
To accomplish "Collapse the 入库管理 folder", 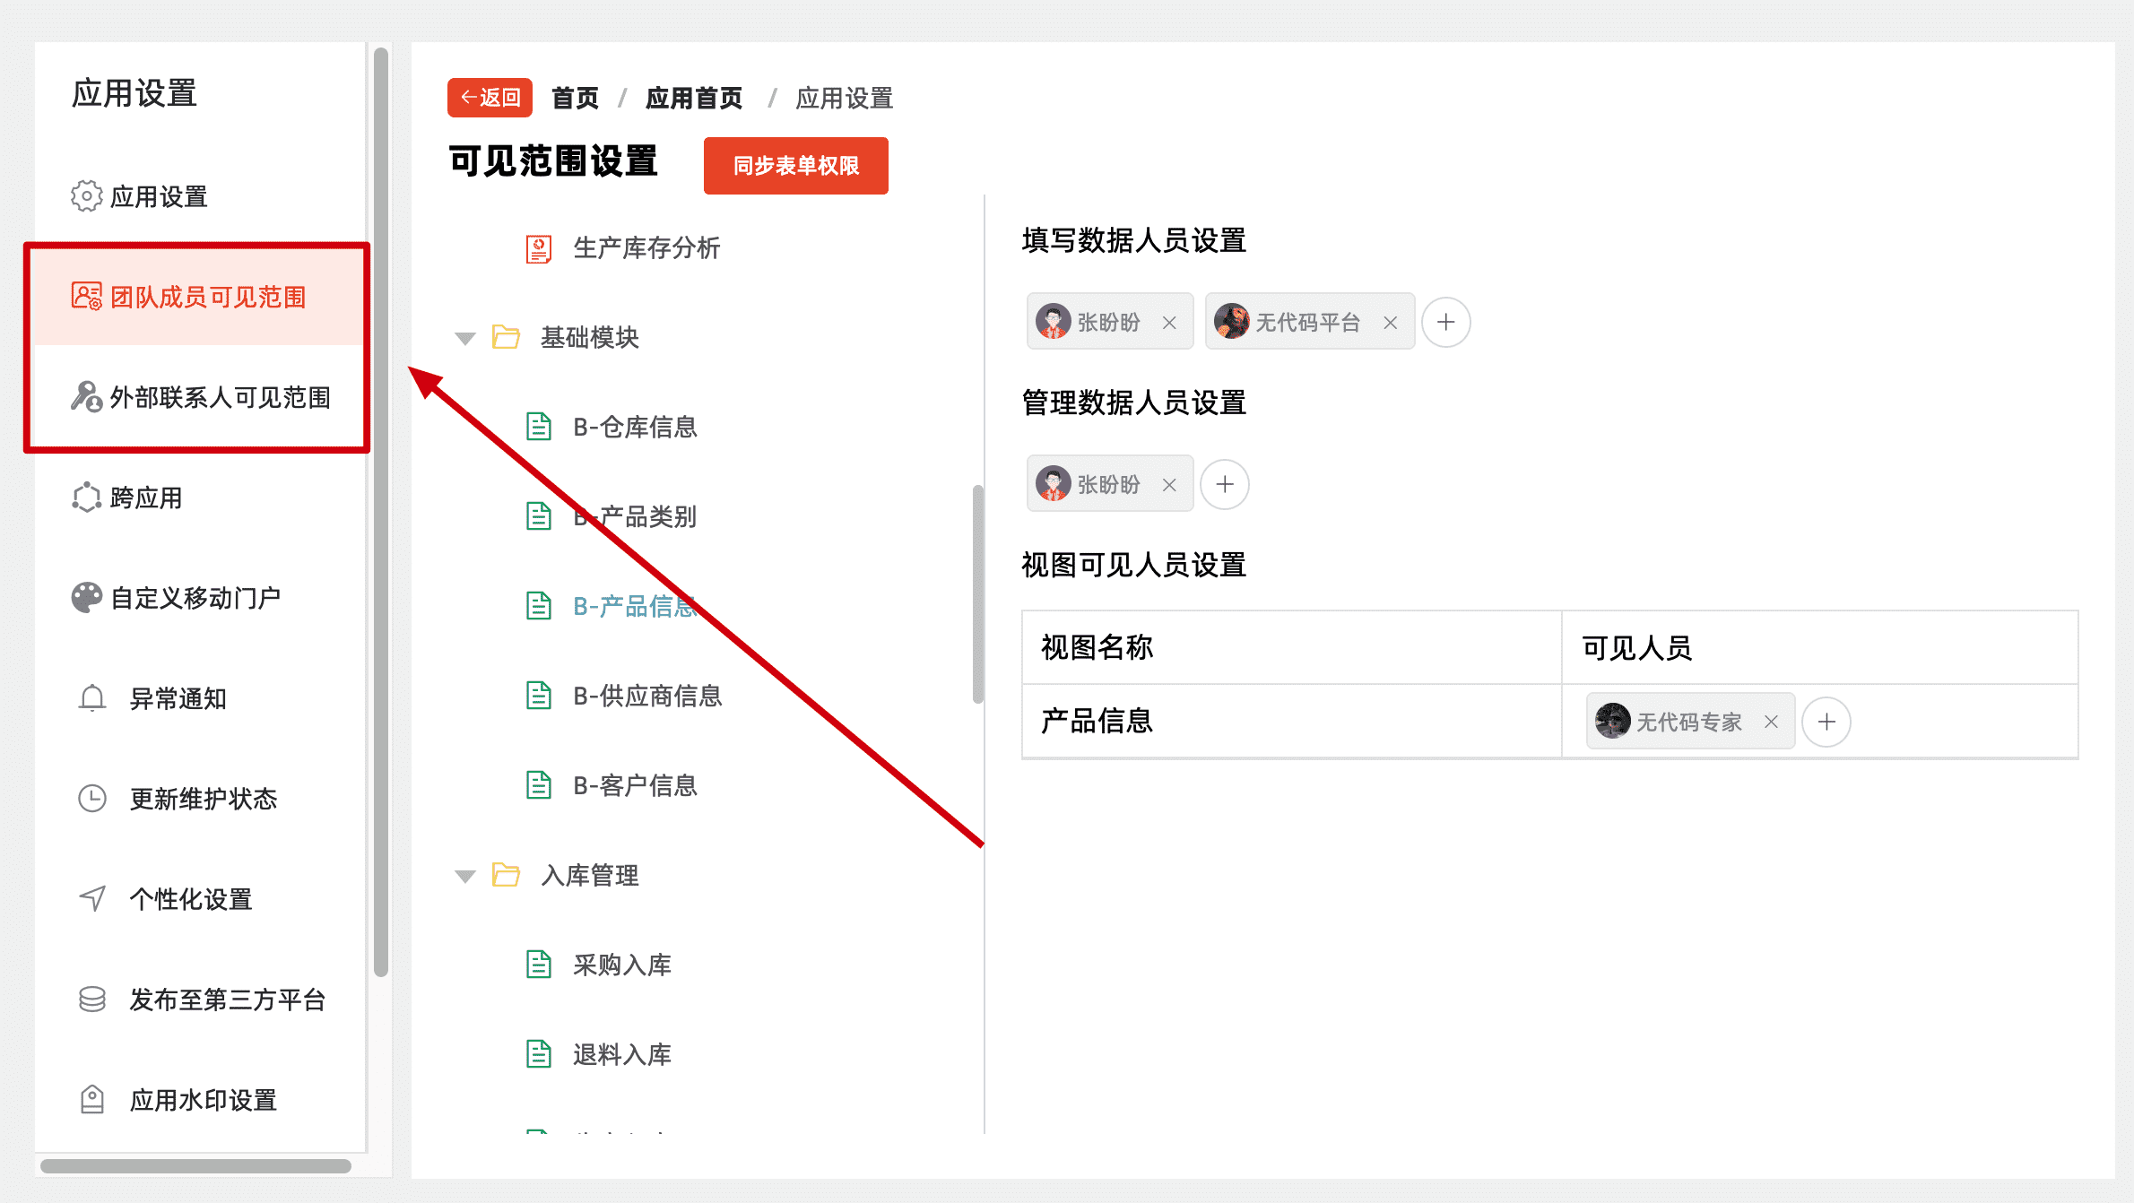I will (464, 876).
